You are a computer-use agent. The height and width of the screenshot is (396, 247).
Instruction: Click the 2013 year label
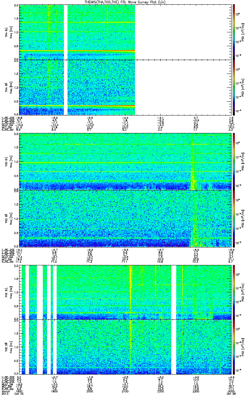pos(5,394)
